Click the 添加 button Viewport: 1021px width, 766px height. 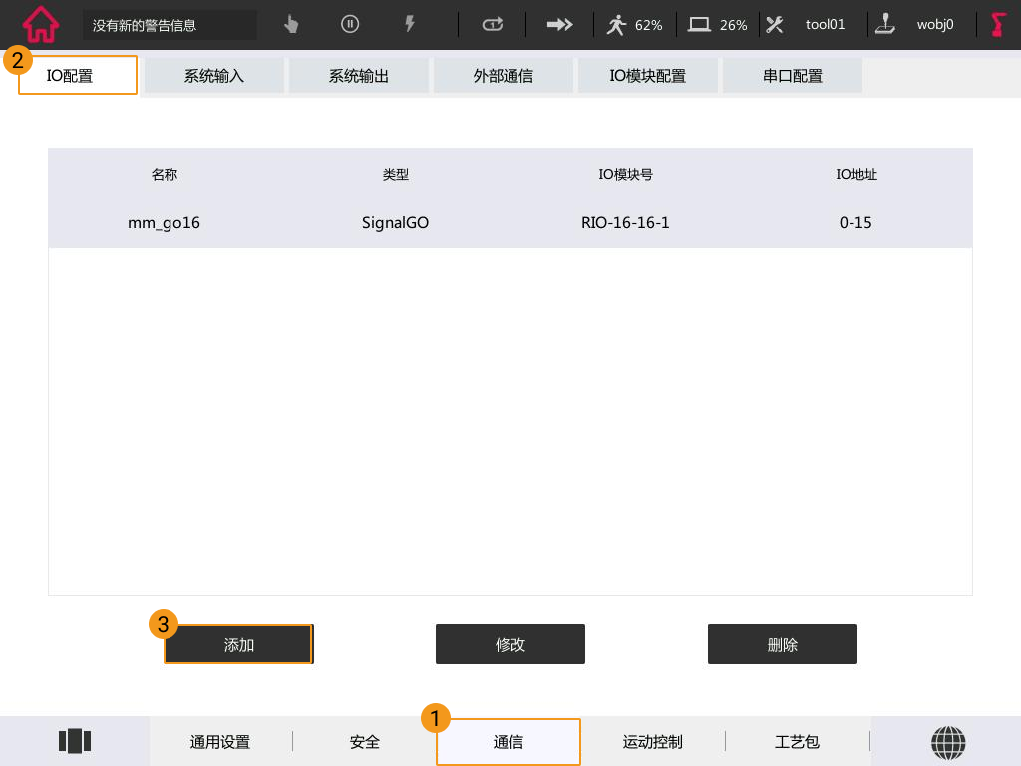(x=238, y=645)
